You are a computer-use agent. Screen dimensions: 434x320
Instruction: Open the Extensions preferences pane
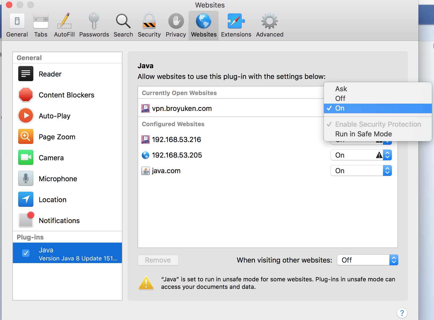click(236, 26)
